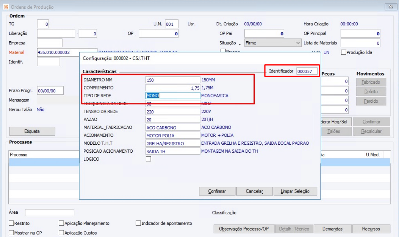Screen dimensions: 399x237
Task: Edit the MODELO T.H.T field
Action: pyautogui.click(x=173, y=143)
